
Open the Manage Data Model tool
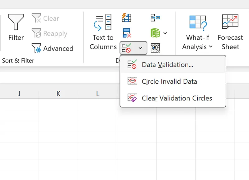(155, 48)
